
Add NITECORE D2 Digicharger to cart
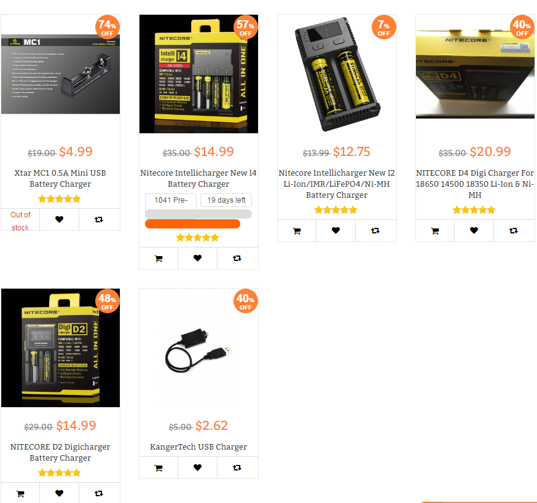[x=20, y=494]
